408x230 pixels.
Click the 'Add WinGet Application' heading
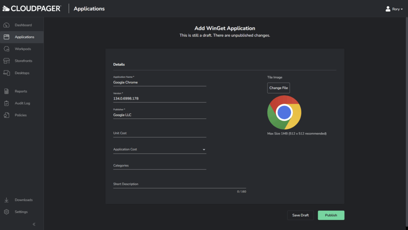(x=225, y=28)
